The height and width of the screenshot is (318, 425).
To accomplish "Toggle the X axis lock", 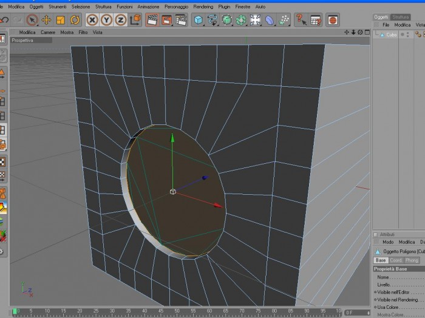I will (x=92, y=20).
